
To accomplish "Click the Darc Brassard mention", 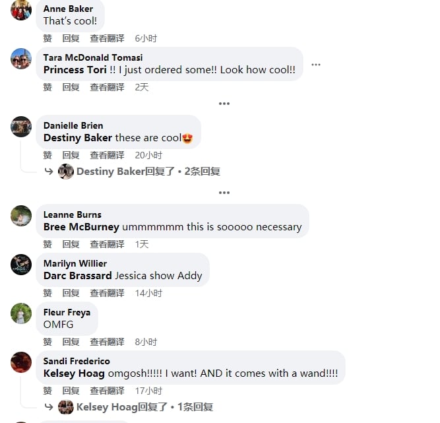I will [x=77, y=276].
